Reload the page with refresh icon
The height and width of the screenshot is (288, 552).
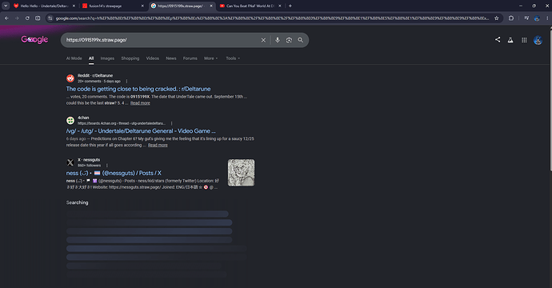click(27, 18)
